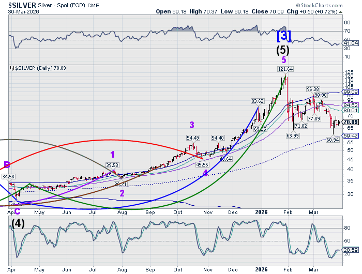
Task: Click the blue [3] wave label
Action: pos(284,36)
